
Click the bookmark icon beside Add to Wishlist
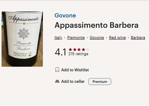57,70
